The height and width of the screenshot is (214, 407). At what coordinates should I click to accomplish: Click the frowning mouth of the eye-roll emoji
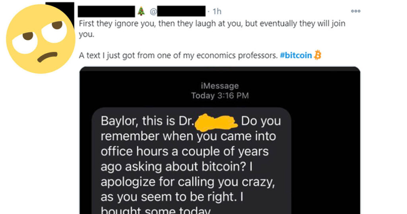point(47,57)
